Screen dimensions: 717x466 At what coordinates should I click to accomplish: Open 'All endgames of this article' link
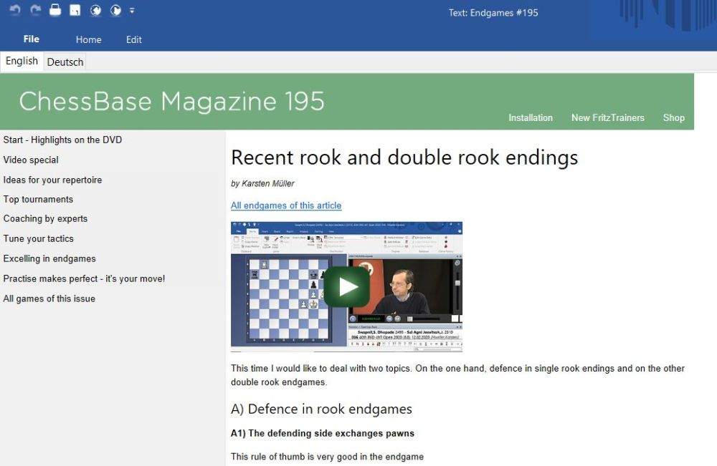tap(286, 205)
